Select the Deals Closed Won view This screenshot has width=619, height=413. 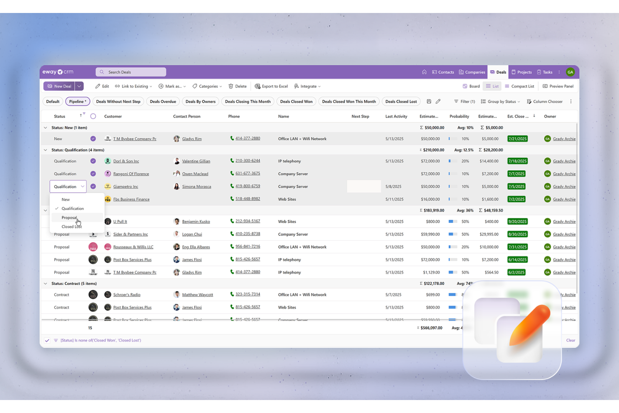296,101
